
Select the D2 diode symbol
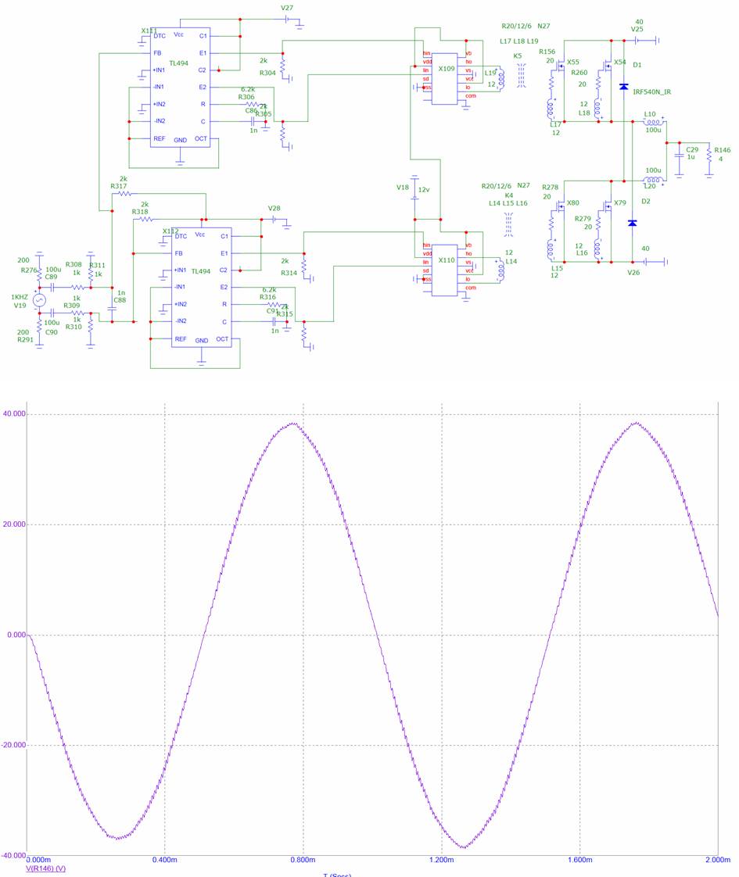tap(632, 224)
